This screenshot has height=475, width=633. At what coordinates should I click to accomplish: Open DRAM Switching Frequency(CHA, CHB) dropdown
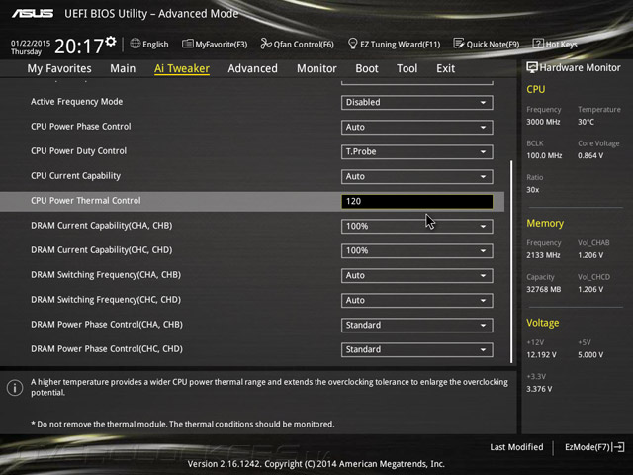417,275
